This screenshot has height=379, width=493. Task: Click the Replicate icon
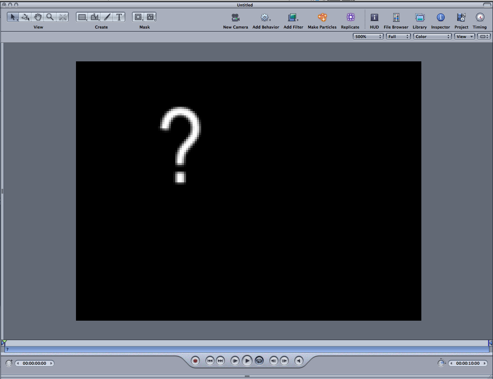pyautogui.click(x=350, y=18)
